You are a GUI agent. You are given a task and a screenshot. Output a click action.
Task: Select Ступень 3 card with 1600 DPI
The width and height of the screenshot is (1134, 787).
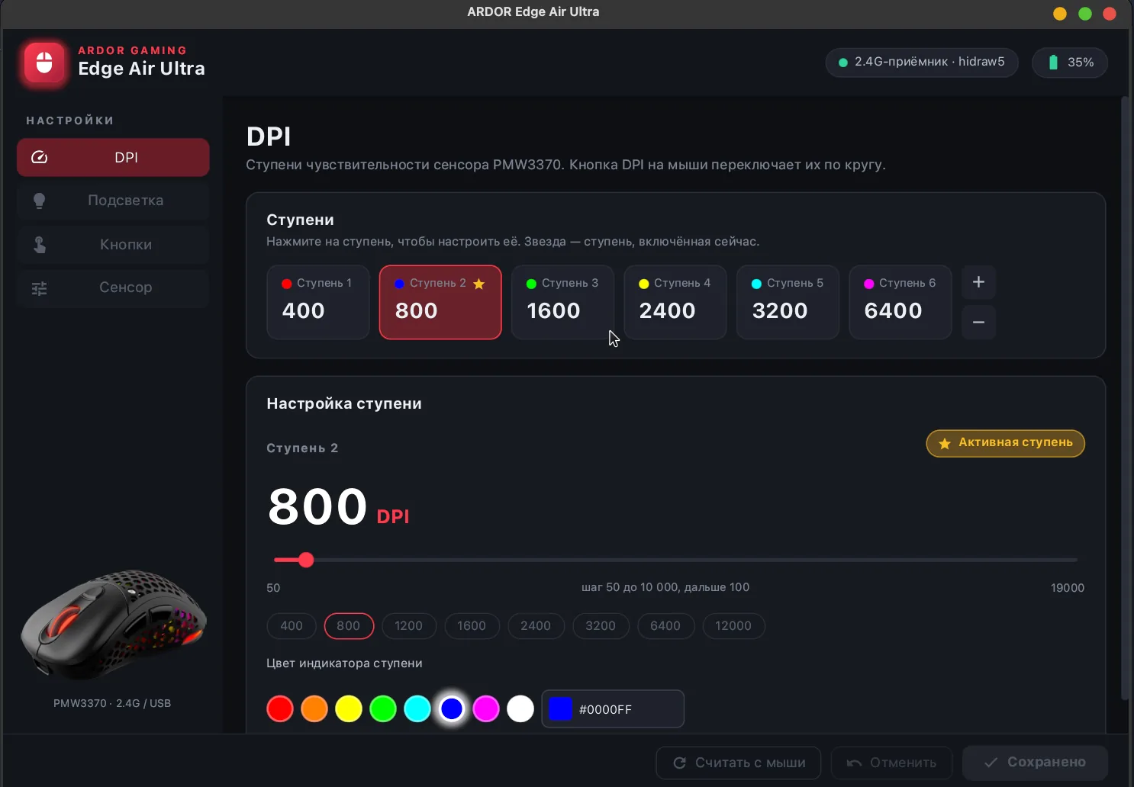click(562, 302)
